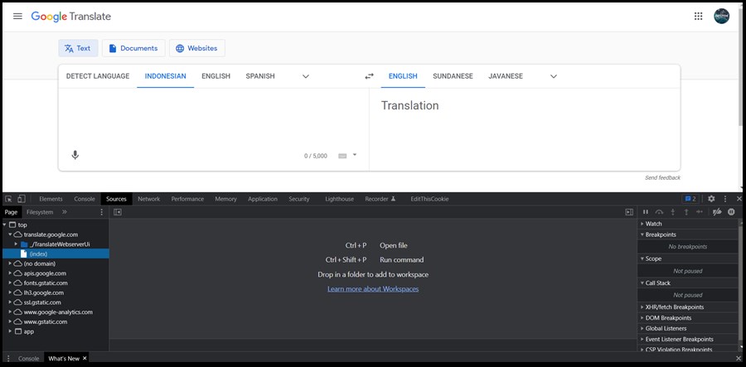Toggle device toolbar emulation
Viewport: 746px width, 367px height.
[x=22, y=199]
